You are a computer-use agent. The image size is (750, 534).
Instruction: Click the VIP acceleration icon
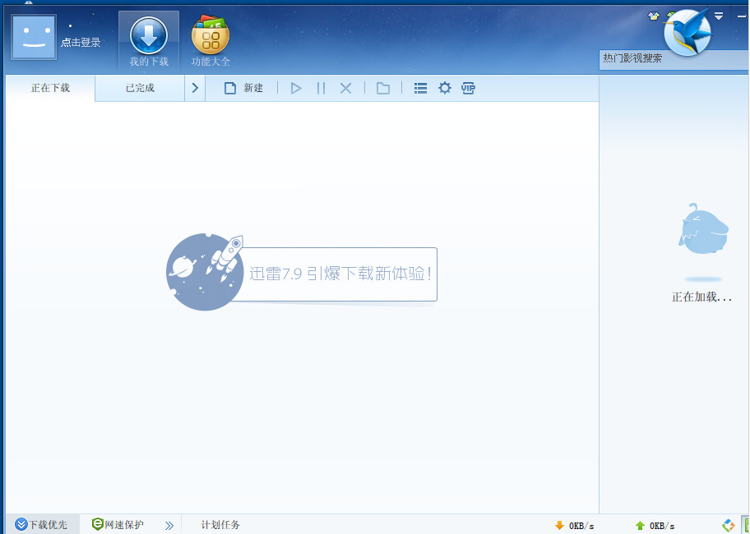(468, 88)
